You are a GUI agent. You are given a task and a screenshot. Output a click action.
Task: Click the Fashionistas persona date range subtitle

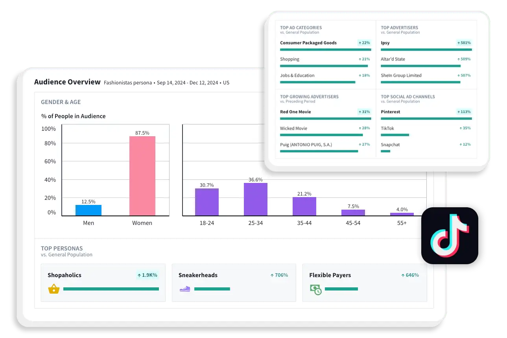click(x=166, y=83)
